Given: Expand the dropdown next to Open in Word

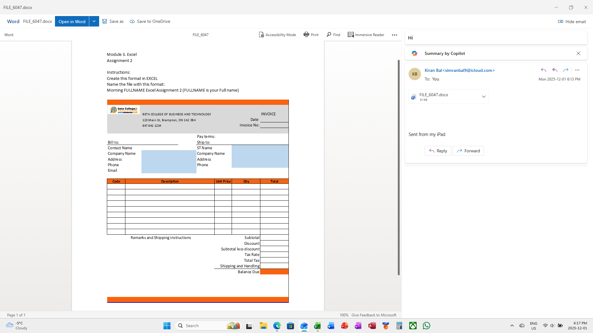Looking at the screenshot, I should pos(94,21).
